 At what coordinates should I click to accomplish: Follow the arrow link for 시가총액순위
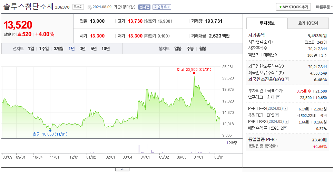click(261, 42)
